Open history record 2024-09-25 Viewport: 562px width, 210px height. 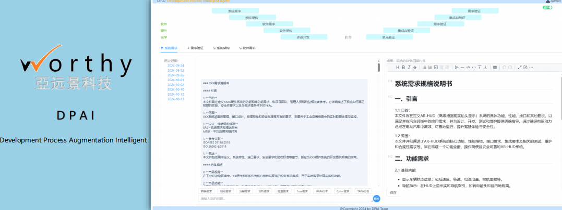pyautogui.click(x=176, y=70)
